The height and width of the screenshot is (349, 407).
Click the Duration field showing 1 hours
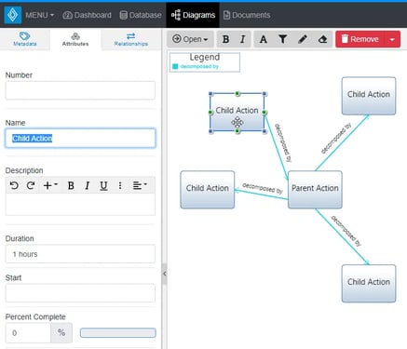click(x=80, y=254)
